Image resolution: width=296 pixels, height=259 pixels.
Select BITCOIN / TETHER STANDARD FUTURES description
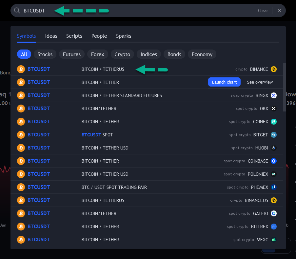pos(122,95)
